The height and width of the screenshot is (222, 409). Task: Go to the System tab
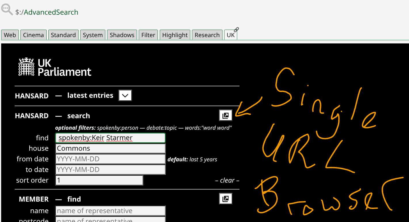(93, 35)
